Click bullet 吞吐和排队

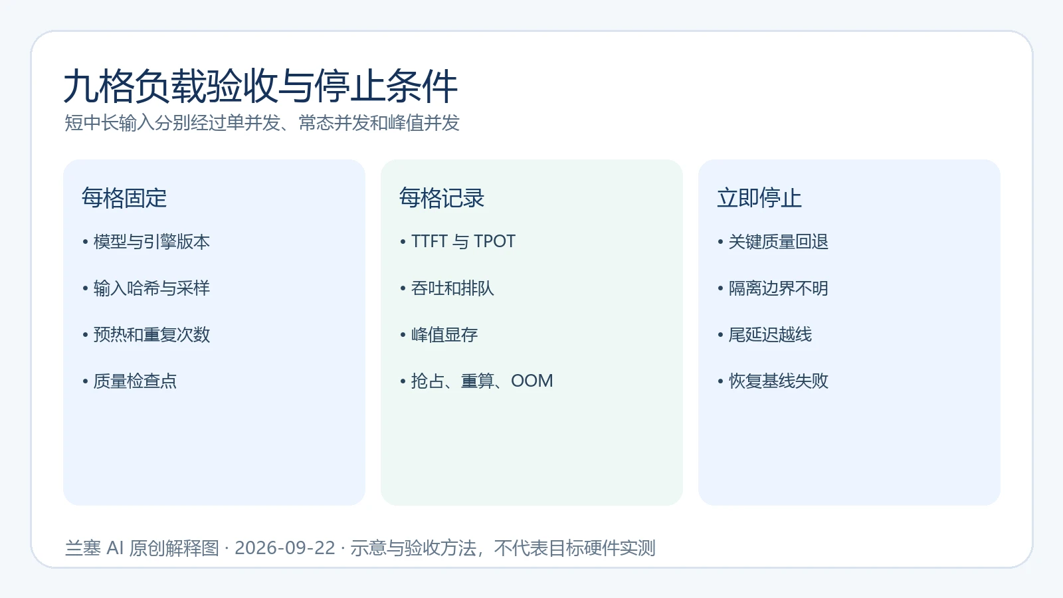coord(447,288)
